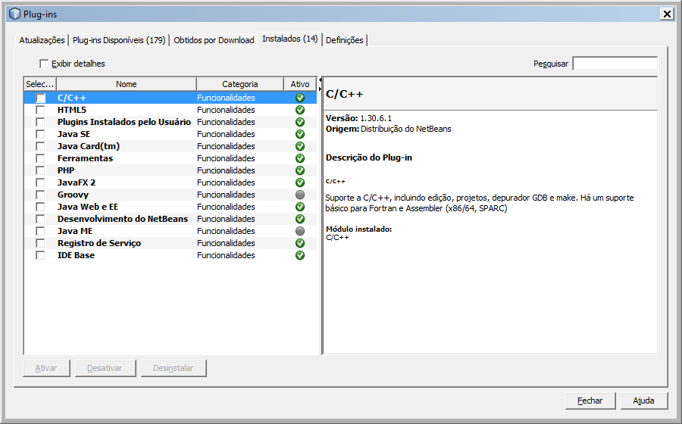Viewport: 682px width, 424px height.
Task: Sort by the Nome column header
Action: 126,84
